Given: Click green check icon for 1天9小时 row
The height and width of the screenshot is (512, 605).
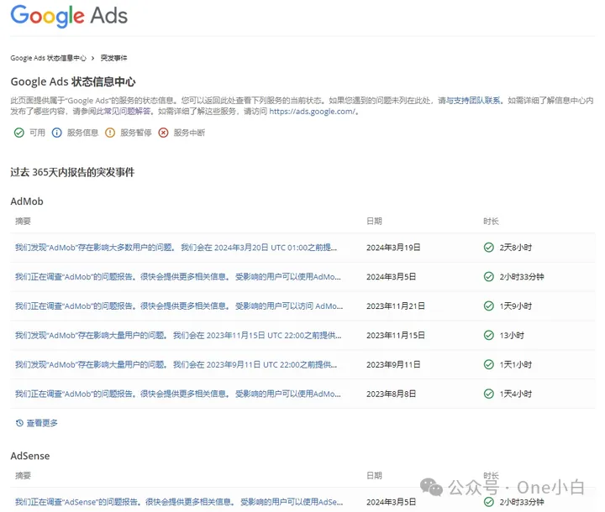Looking at the screenshot, I should (488, 306).
